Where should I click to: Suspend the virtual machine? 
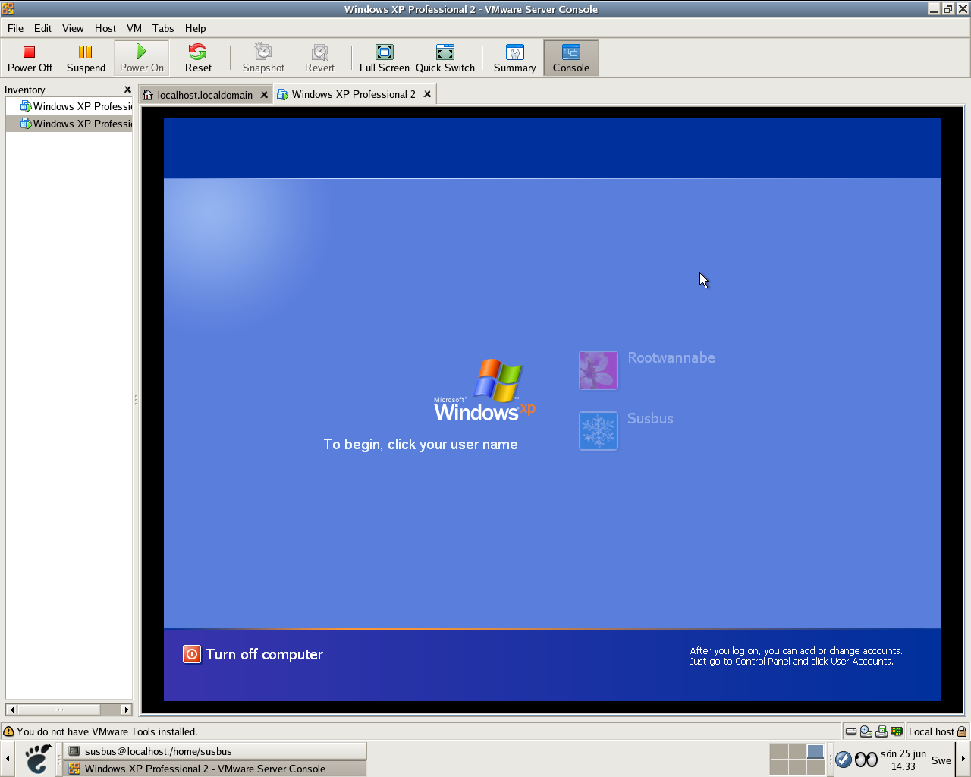point(86,58)
